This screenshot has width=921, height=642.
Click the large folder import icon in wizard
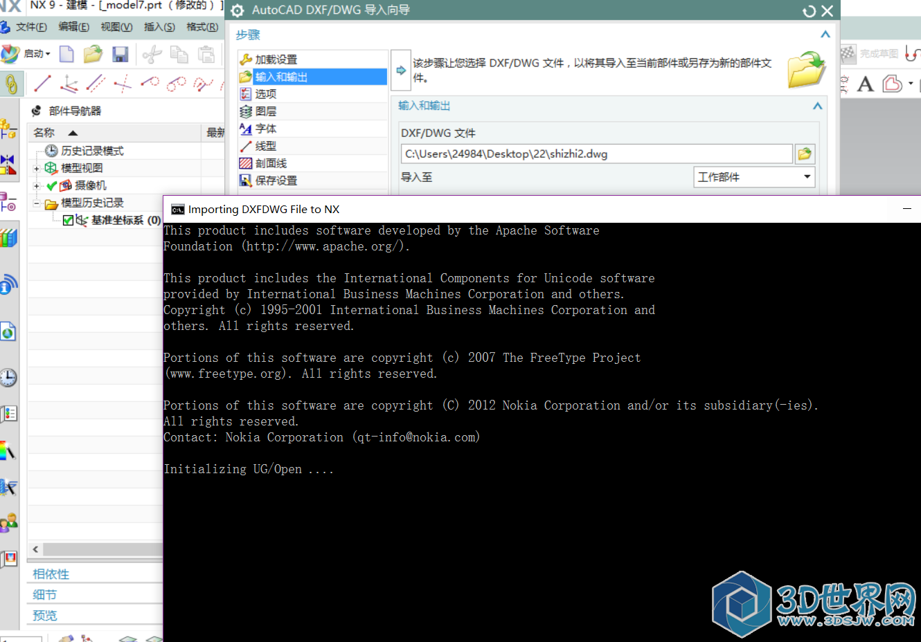tap(807, 69)
